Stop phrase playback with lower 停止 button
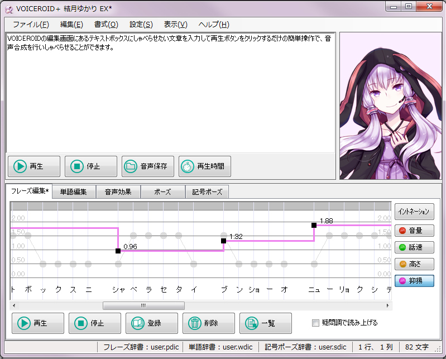The image size is (446, 359). click(95, 323)
